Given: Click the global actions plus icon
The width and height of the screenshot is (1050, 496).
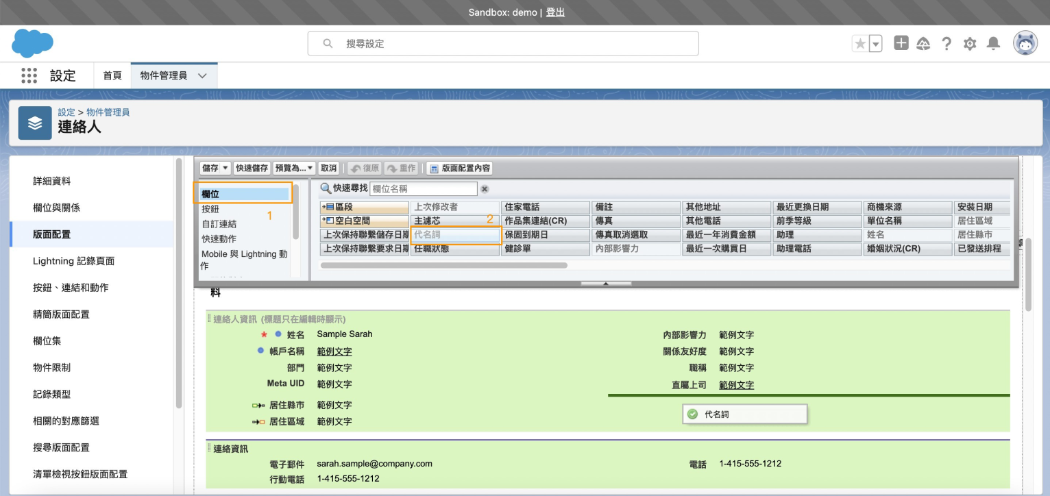Looking at the screenshot, I should pos(901,44).
